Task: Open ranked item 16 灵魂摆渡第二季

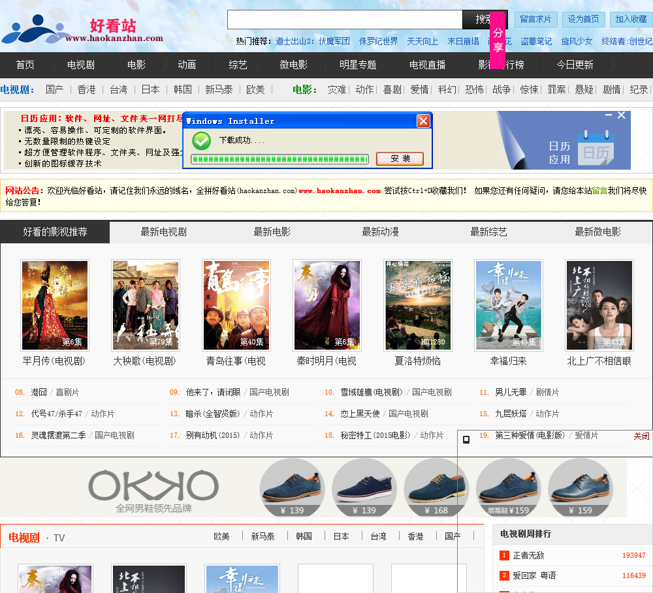Action: tap(58, 436)
